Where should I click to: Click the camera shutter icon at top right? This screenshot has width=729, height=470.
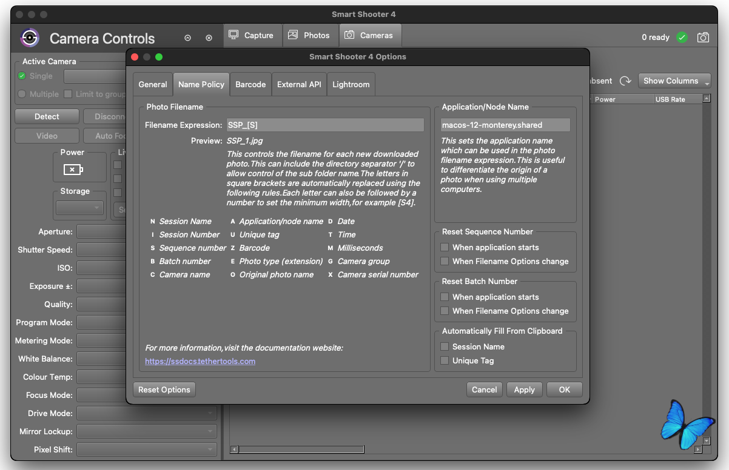tap(703, 38)
